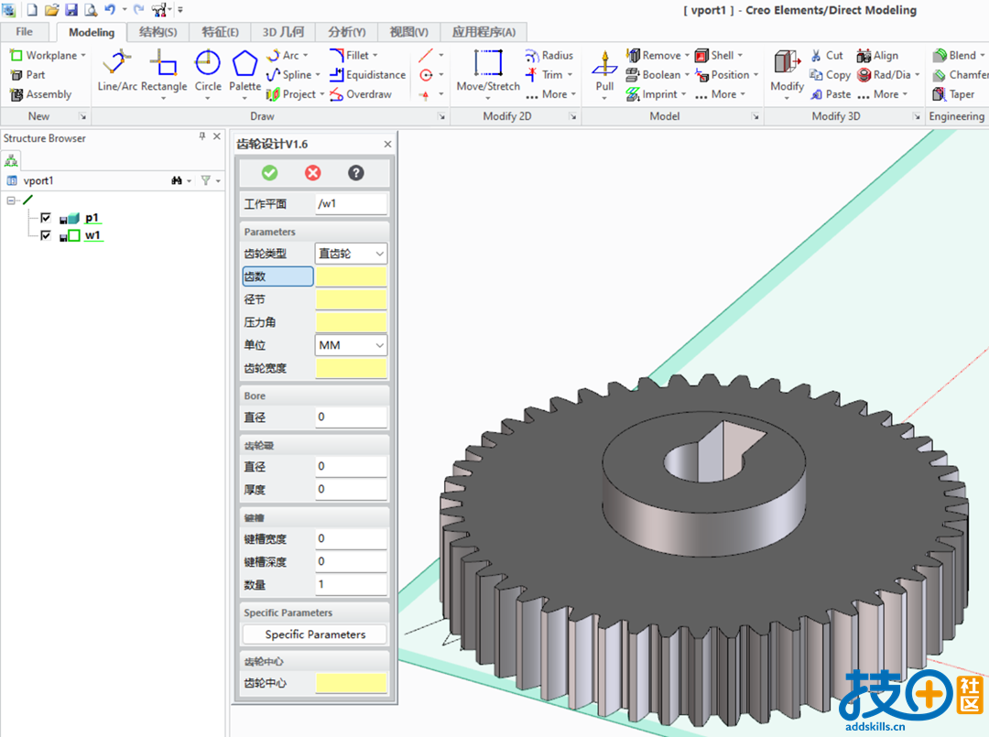Select the Line/Arc drawing tool

coord(117,70)
